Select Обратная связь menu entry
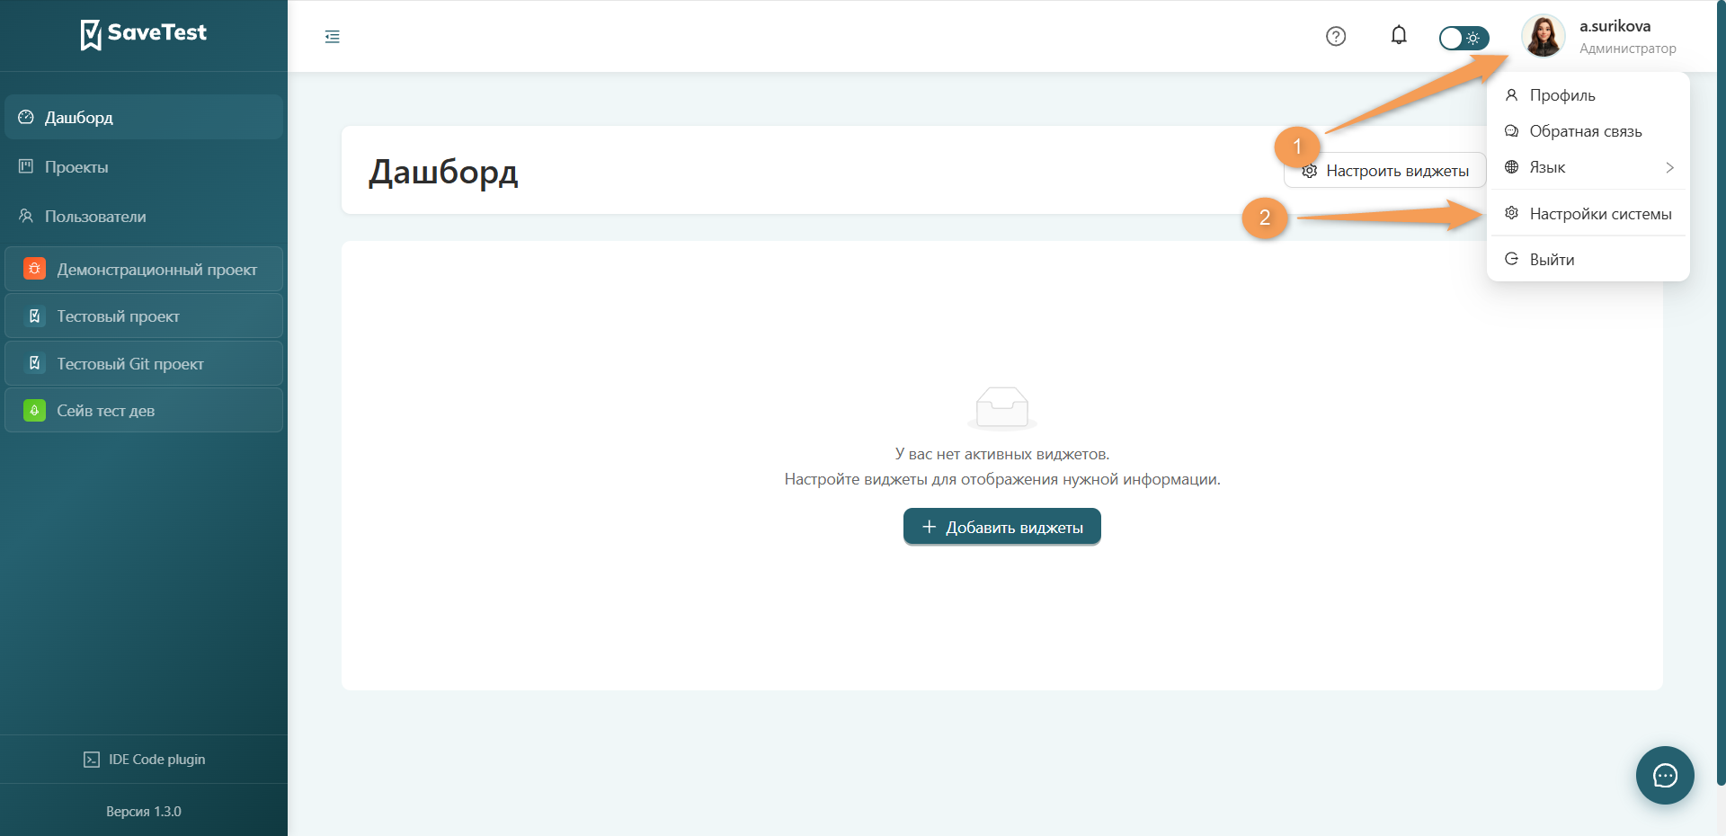 click(1588, 131)
